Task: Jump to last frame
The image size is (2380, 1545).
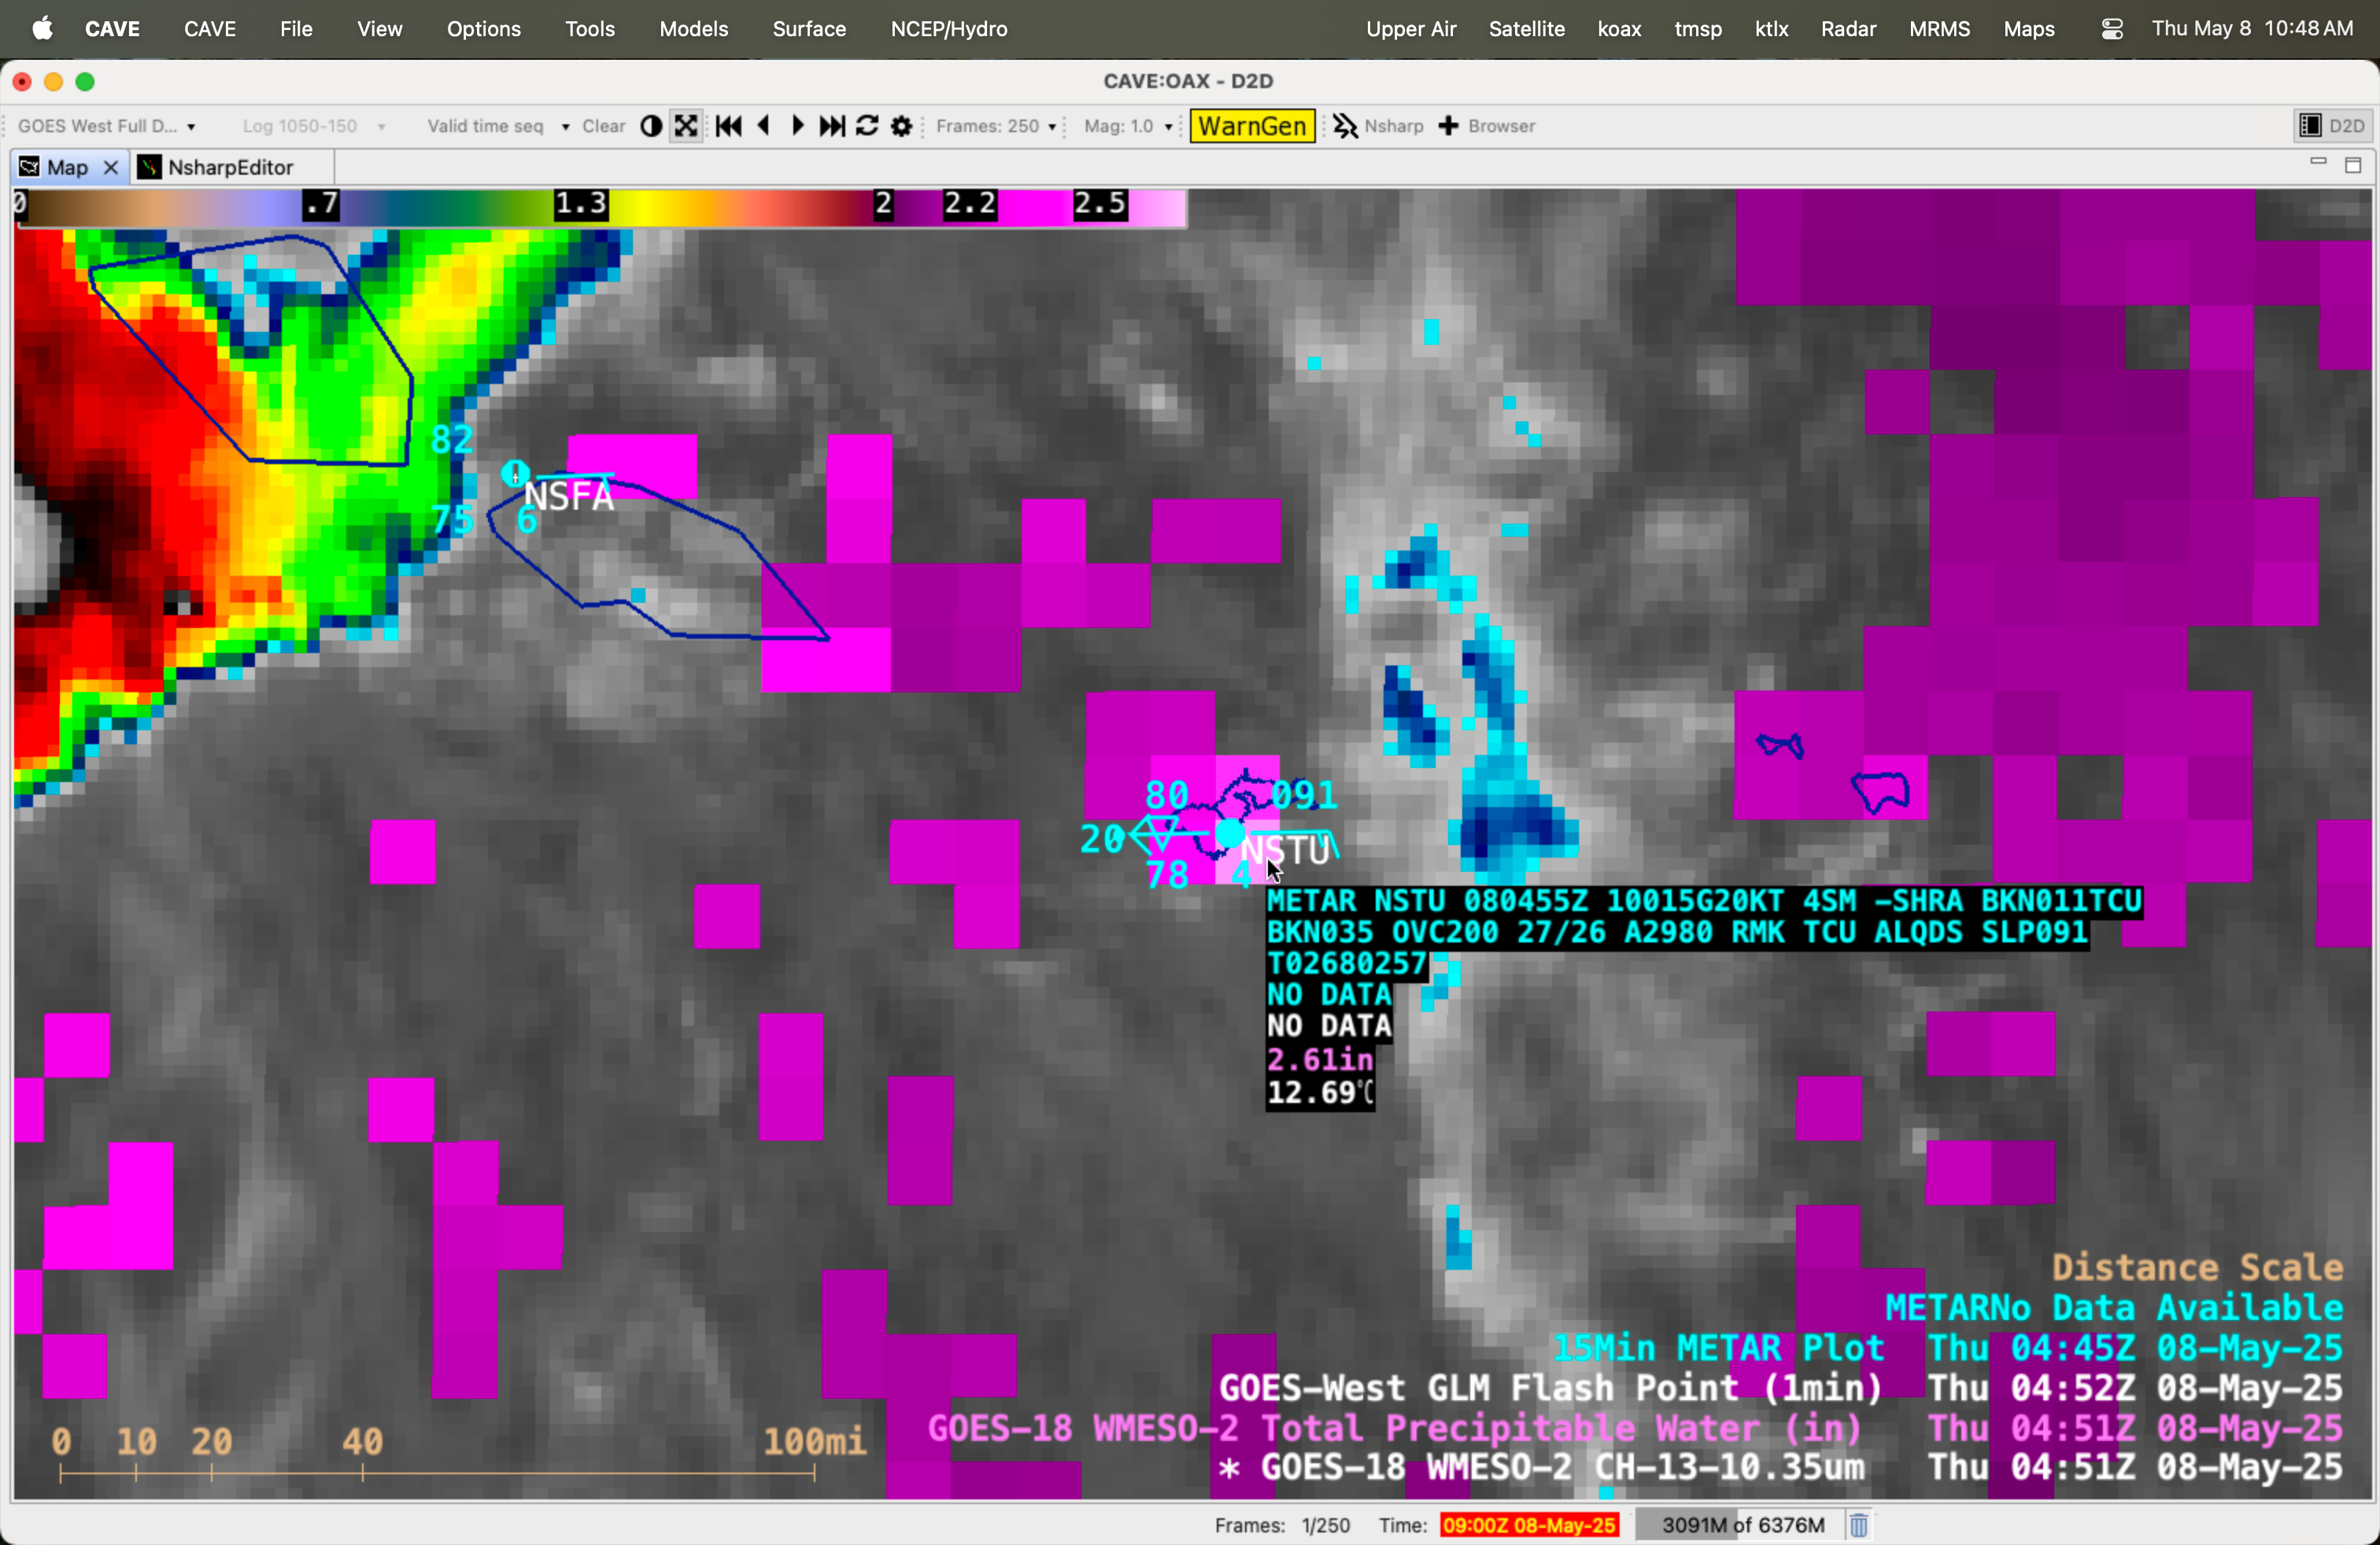Action: point(832,126)
